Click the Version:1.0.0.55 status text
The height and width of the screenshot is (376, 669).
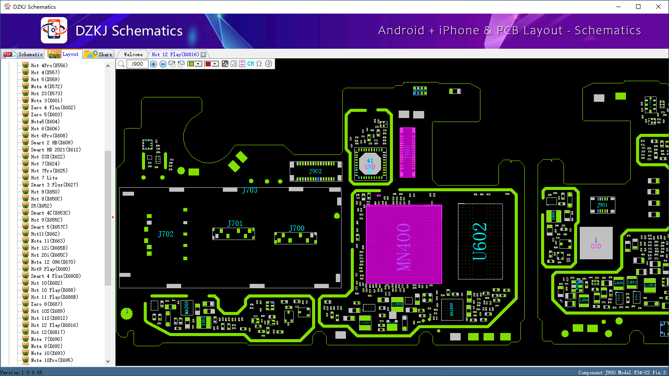point(22,372)
